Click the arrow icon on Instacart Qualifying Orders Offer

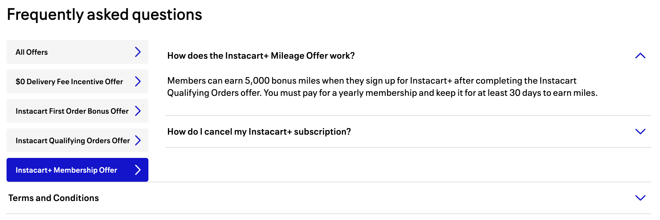point(138,140)
